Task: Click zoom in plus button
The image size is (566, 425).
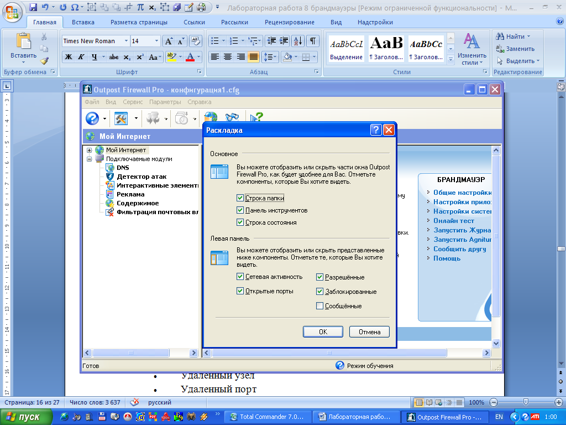Action: 558,402
